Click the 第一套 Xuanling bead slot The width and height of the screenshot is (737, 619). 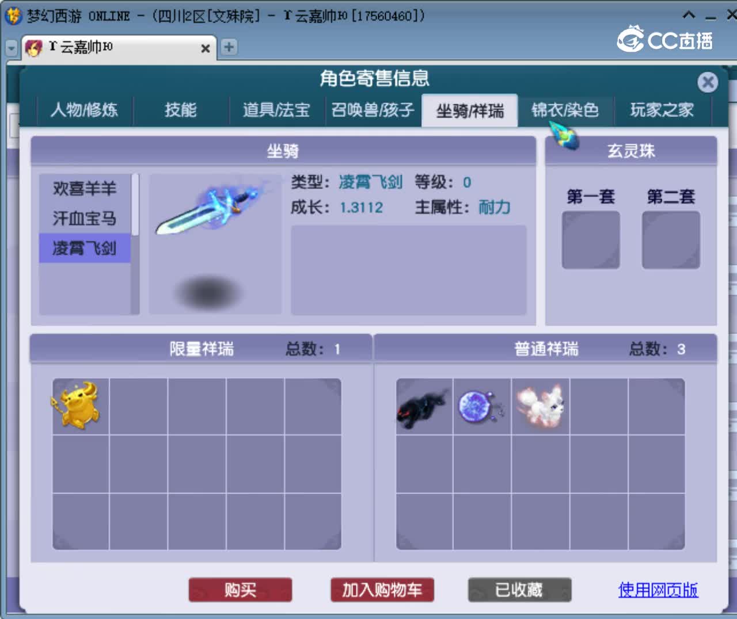point(591,239)
